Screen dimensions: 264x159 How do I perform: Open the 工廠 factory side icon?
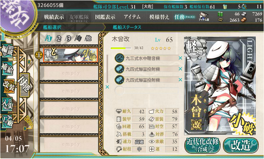(x=7, y=121)
